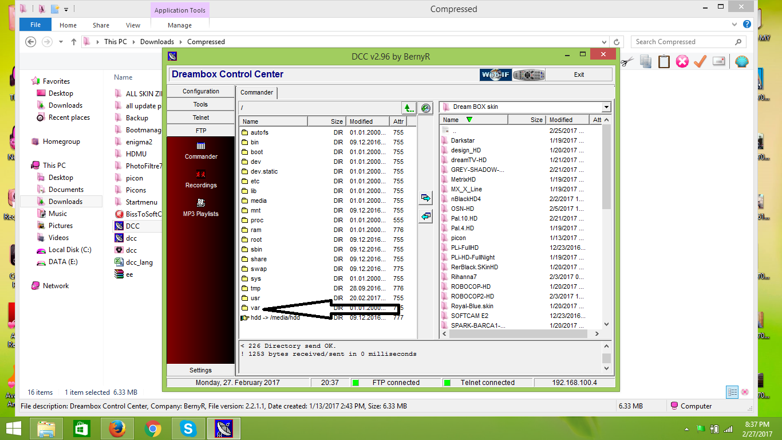782x440 pixels.
Task: Open Explorer help question mark
Action: (747, 25)
